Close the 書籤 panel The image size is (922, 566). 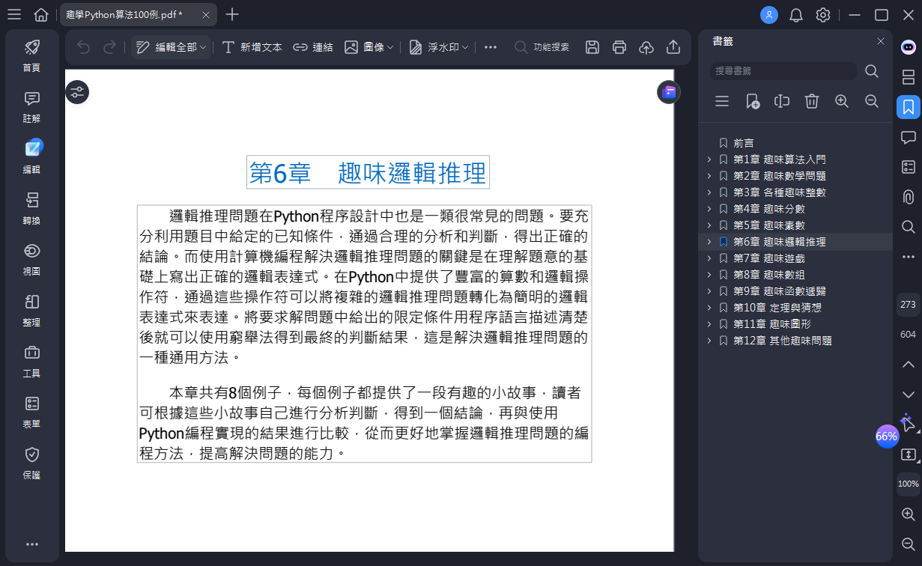point(881,42)
